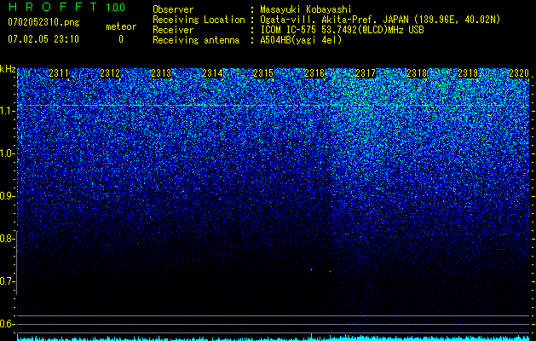Click the meteor count label
This screenshot has height=341, width=536.
pyautogui.click(x=121, y=26)
